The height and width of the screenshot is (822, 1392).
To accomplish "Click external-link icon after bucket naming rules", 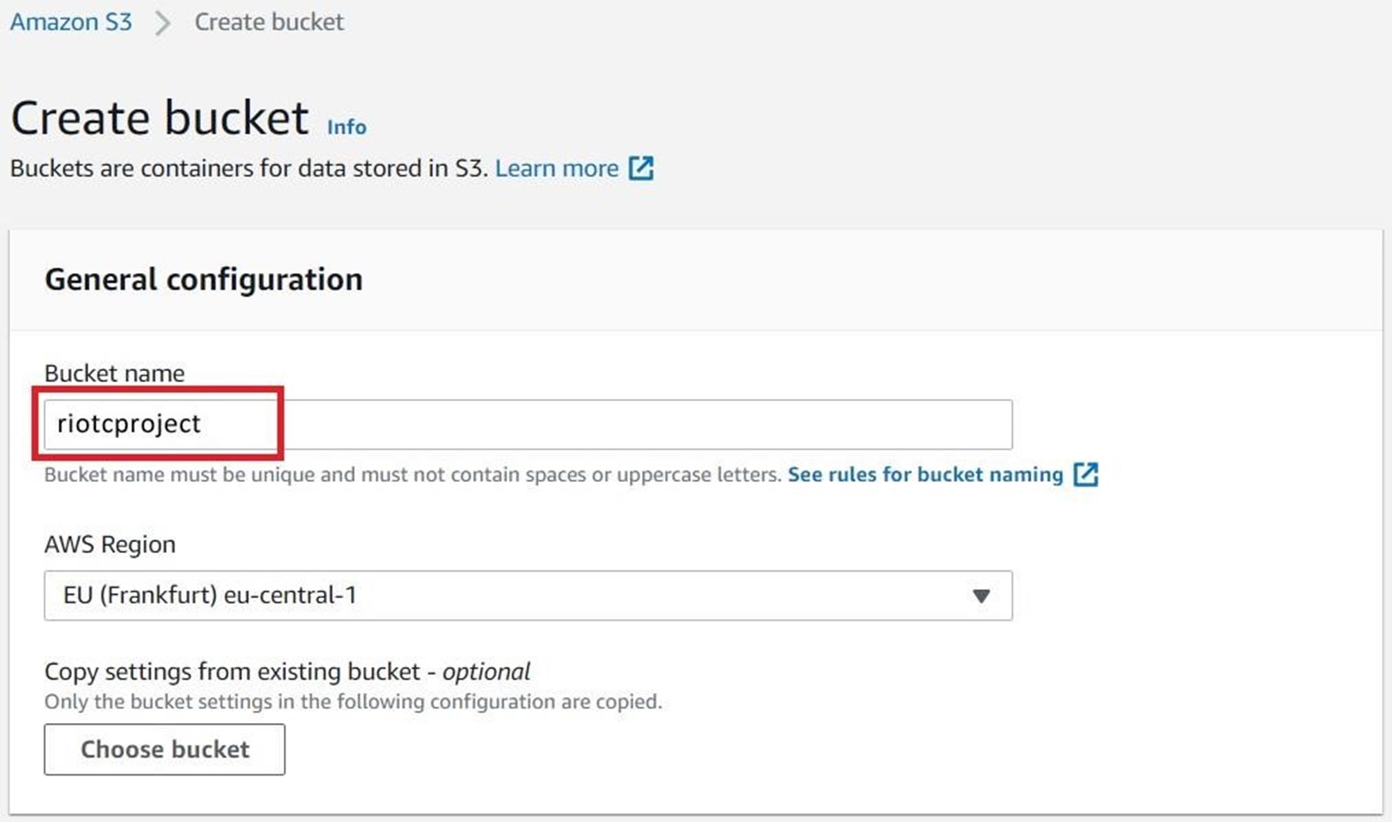I will click(x=1085, y=475).
